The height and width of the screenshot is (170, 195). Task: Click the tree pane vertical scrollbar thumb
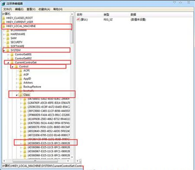[x=72, y=29]
